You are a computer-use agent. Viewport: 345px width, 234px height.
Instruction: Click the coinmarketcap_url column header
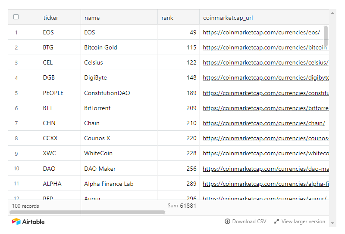coord(264,18)
